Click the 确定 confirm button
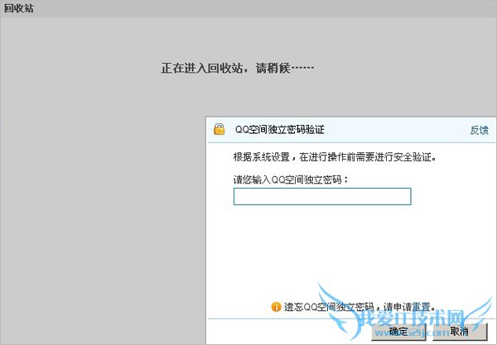Image resolution: width=497 pixels, height=345 pixels. pyautogui.click(x=398, y=332)
